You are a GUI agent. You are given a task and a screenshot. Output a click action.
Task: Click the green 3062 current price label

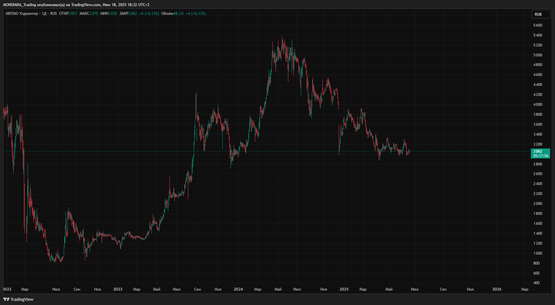pyautogui.click(x=538, y=151)
